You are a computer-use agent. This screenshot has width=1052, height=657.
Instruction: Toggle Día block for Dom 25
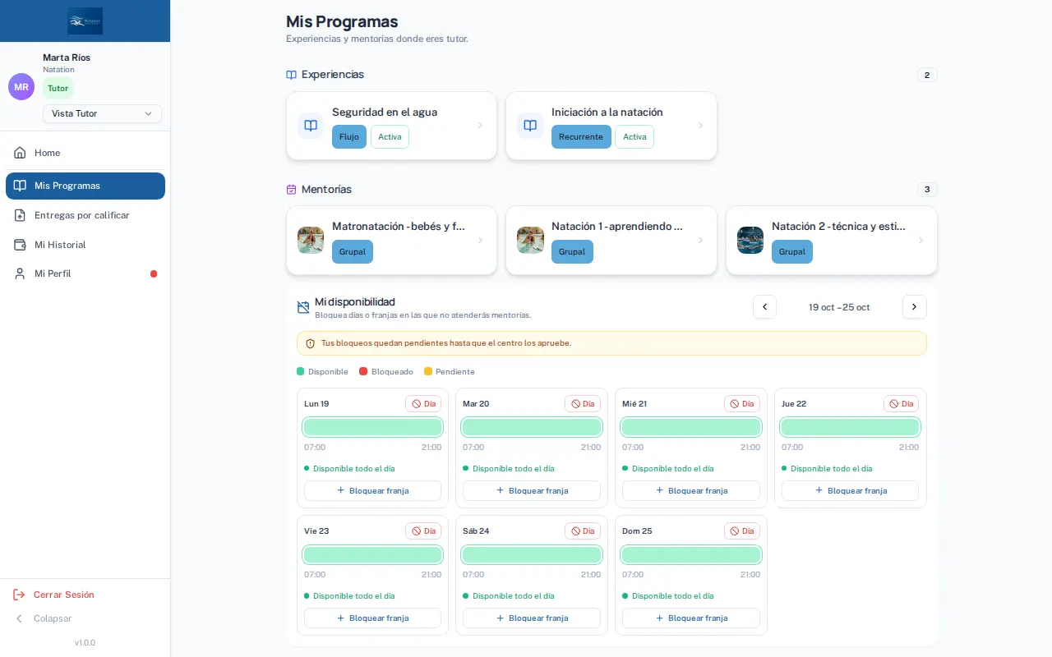pos(742,531)
